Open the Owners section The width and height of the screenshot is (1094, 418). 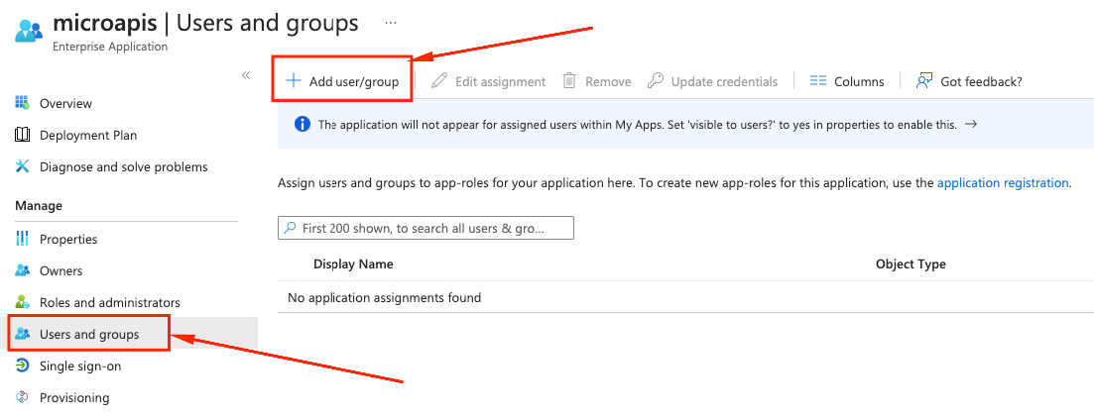click(61, 271)
